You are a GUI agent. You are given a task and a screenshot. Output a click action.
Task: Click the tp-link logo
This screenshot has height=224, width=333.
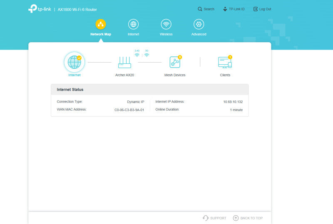click(x=40, y=9)
